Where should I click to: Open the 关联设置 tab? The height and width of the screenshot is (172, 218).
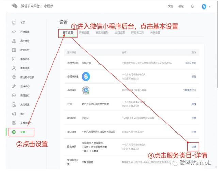(x=155, y=33)
